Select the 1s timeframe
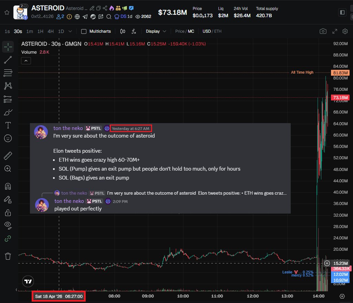353x303 pixels. (x=7, y=31)
